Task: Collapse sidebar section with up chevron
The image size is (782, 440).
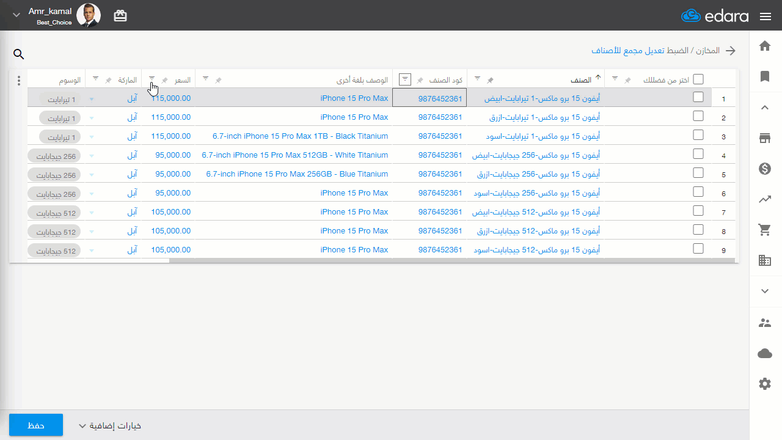Action: [x=764, y=108]
